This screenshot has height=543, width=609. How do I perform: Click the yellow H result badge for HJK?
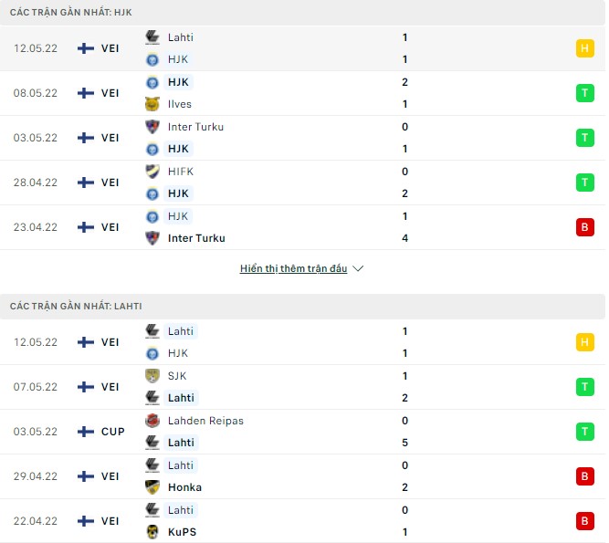584,48
